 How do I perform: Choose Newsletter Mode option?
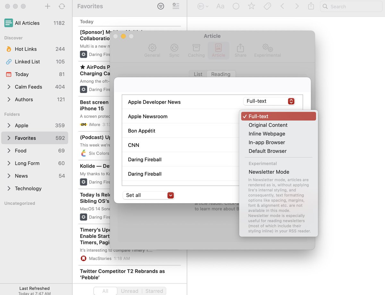[x=278, y=172]
